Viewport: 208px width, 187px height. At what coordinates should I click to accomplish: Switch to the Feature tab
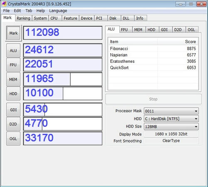(x=70, y=18)
